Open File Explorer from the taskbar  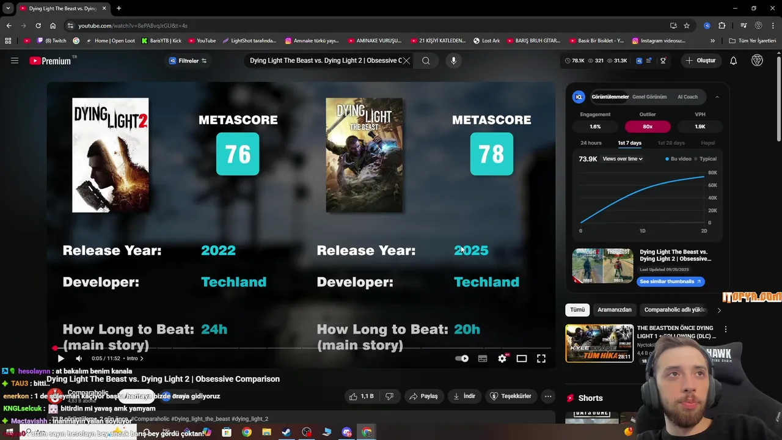pos(266,432)
